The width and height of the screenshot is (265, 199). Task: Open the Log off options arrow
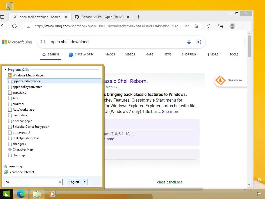(x=85, y=182)
